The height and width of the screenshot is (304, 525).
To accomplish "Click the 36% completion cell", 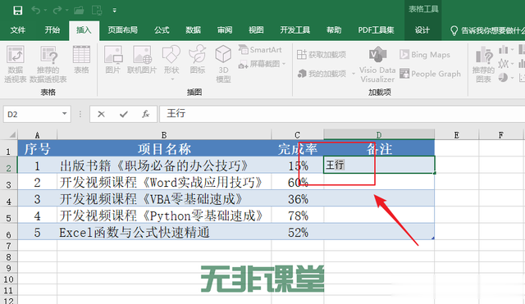I will [x=297, y=198].
